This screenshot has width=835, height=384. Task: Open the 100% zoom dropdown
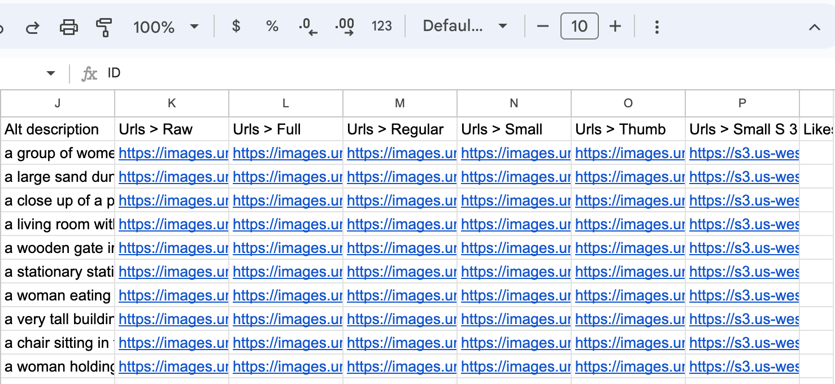coord(166,27)
